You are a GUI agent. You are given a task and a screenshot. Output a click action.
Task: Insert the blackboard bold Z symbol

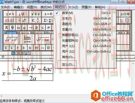point(6,48)
